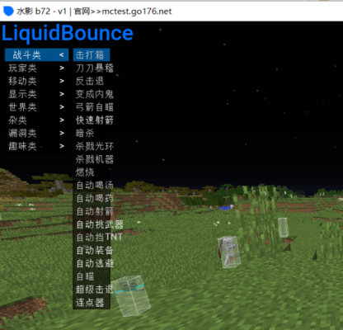343x330 pixels.
Task: Collapse the 战斗类 category arrow
Action: 62,55
